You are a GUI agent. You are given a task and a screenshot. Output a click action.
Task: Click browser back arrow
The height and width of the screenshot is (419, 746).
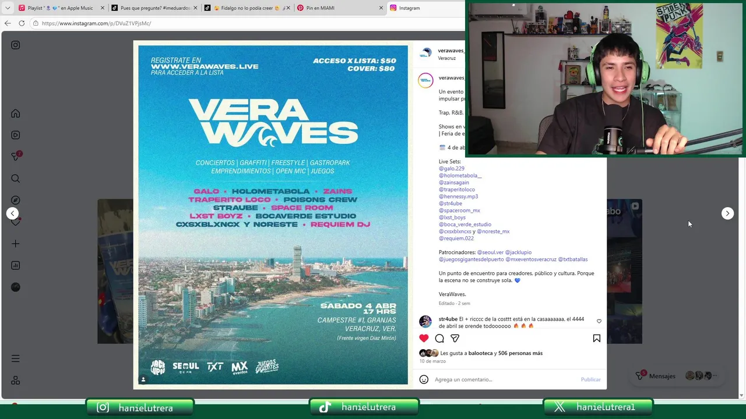coord(8,23)
